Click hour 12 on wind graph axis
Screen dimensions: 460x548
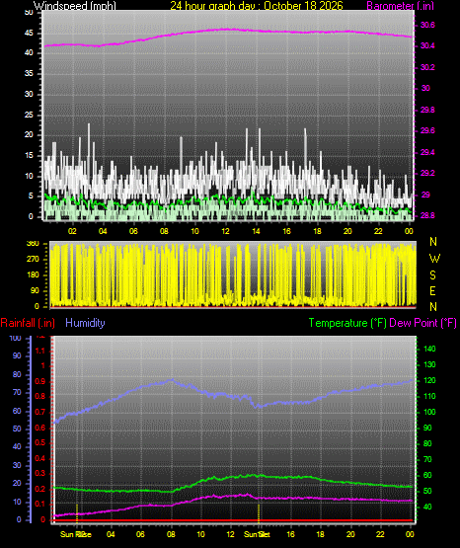[x=225, y=231]
